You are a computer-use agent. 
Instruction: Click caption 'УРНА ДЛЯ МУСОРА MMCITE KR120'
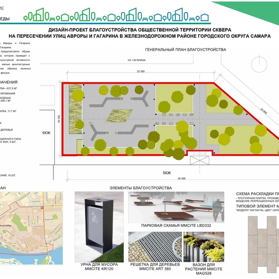(x=99, y=266)
